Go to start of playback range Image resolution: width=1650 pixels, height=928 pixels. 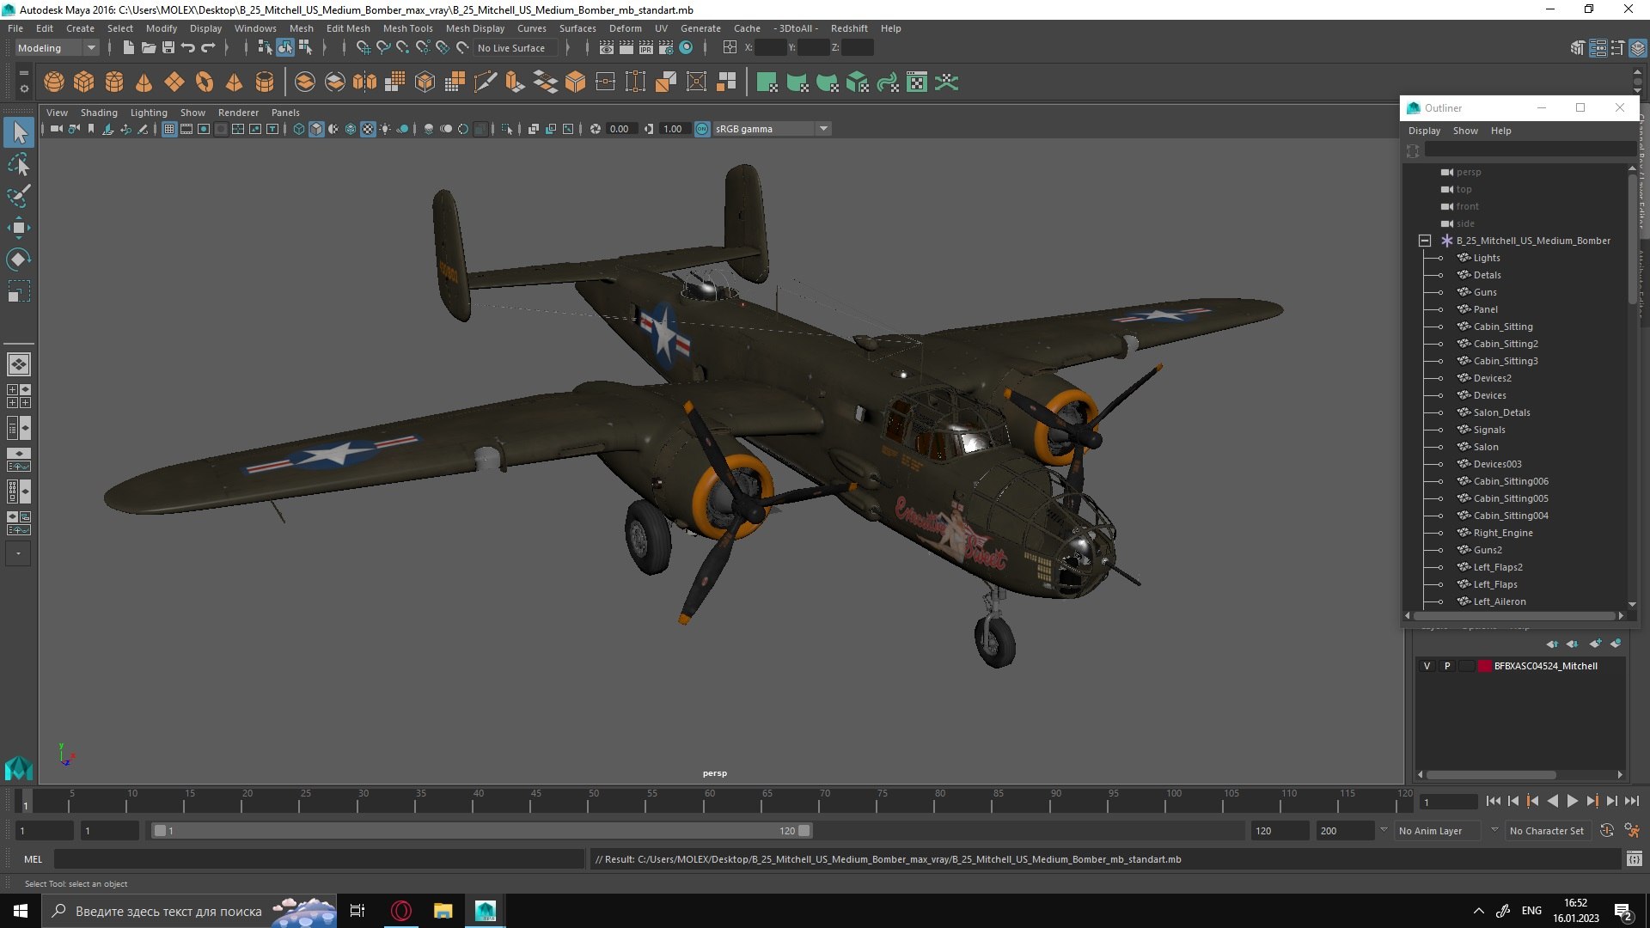coord(1493,801)
